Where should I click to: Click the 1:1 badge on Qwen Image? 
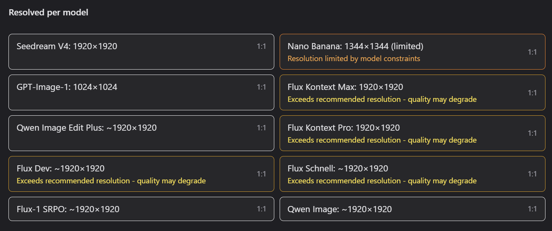pos(533,209)
